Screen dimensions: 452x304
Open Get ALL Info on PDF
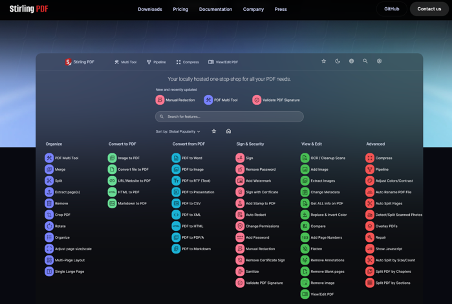(322, 203)
